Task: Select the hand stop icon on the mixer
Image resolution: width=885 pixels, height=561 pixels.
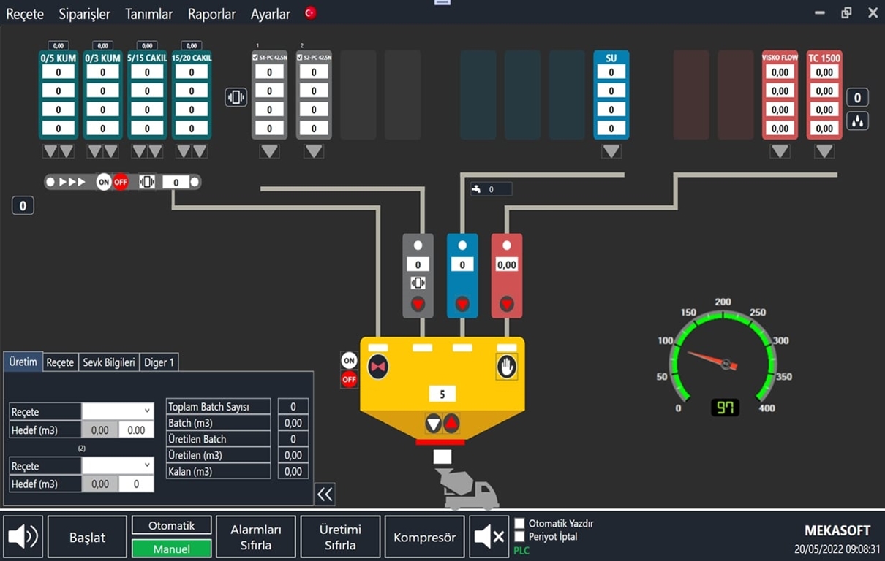Action: pos(506,366)
